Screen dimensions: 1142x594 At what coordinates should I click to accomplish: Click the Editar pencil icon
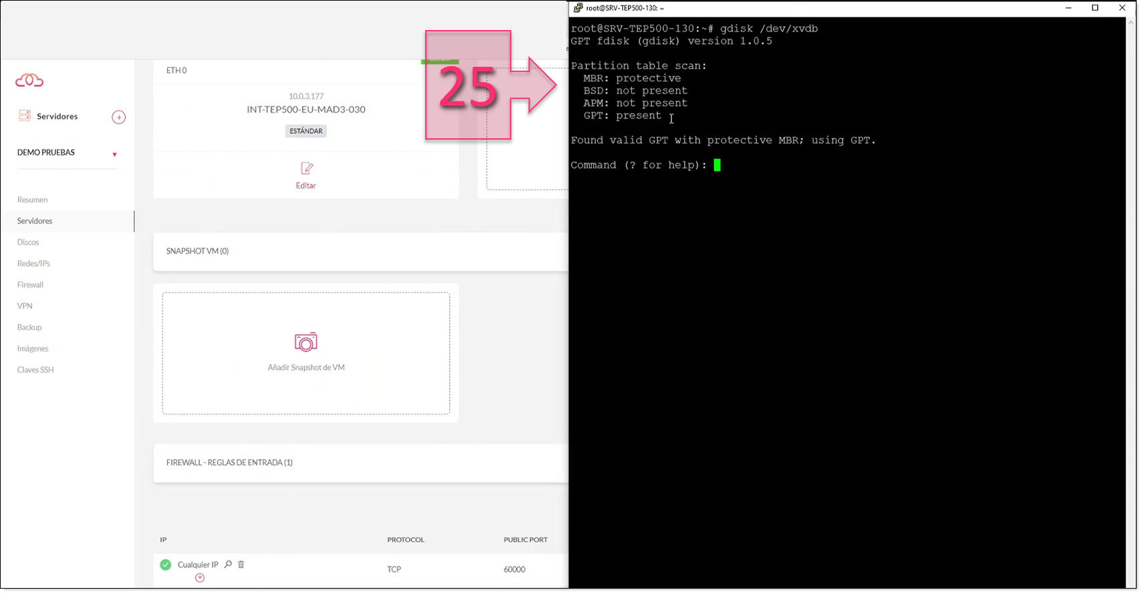[x=306, y=168]
